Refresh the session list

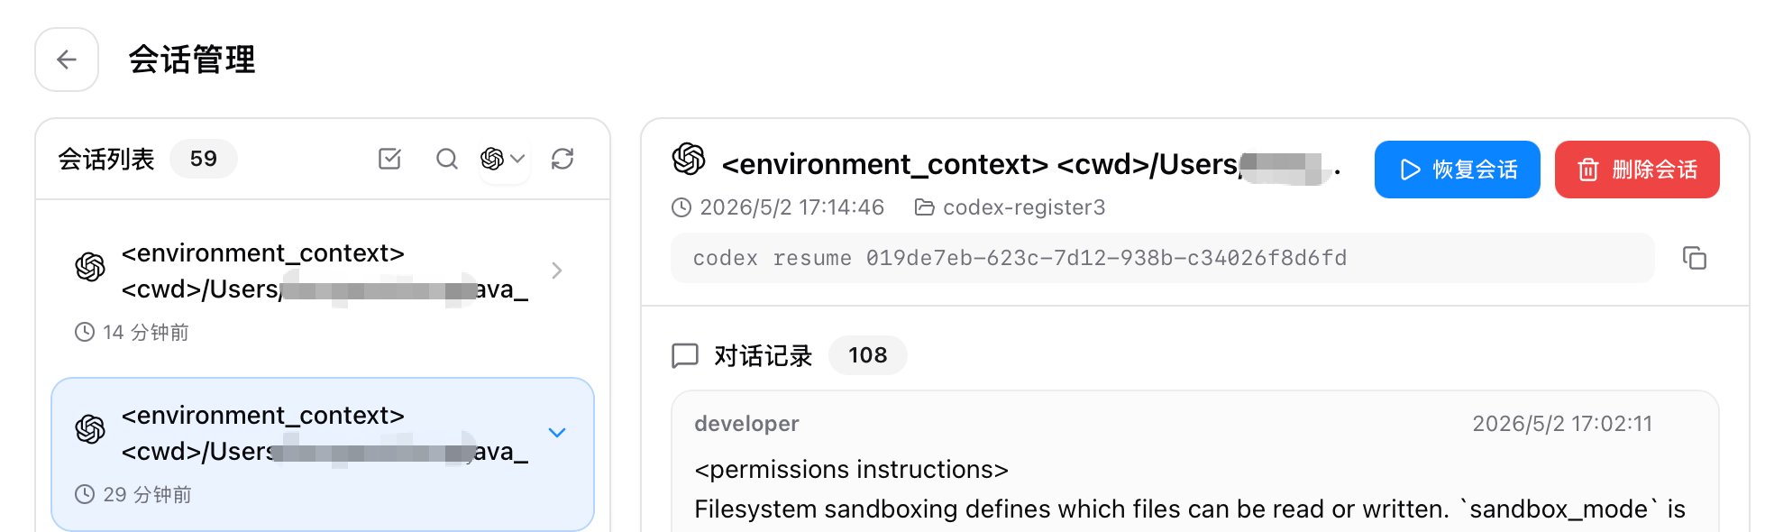click(562, 159)
